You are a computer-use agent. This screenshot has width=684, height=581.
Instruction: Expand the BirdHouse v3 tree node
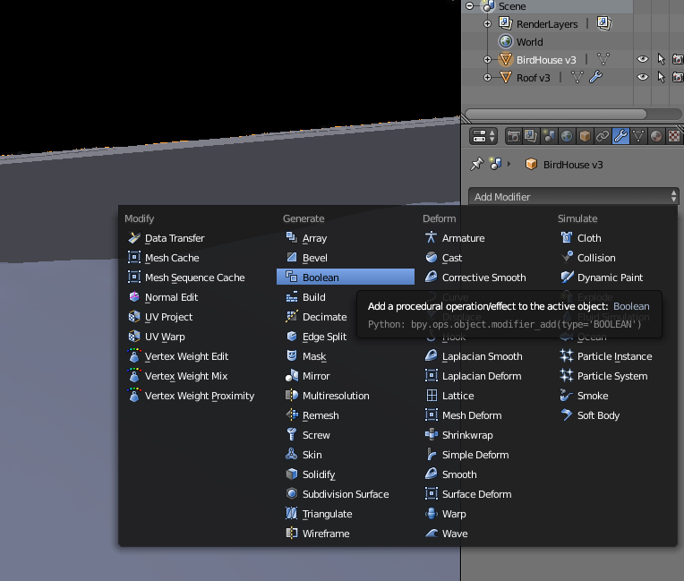pyautogui.click(x=488, y=59)
